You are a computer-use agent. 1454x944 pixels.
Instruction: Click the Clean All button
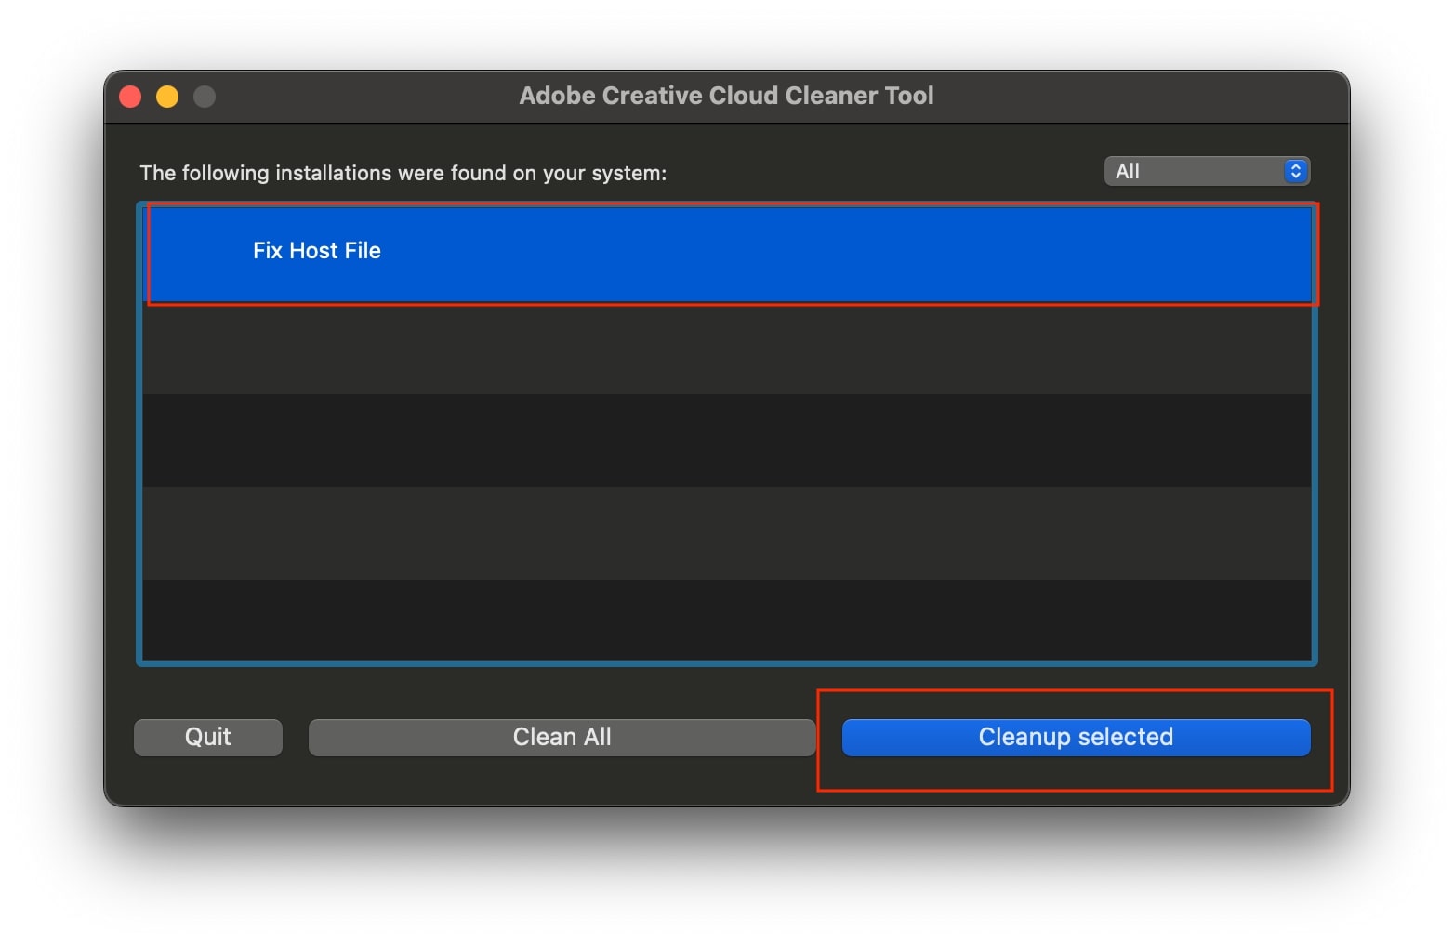pyautogui.click(x=562, y=737)
